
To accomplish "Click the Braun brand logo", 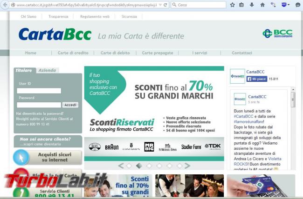I will tap(112, 147).
